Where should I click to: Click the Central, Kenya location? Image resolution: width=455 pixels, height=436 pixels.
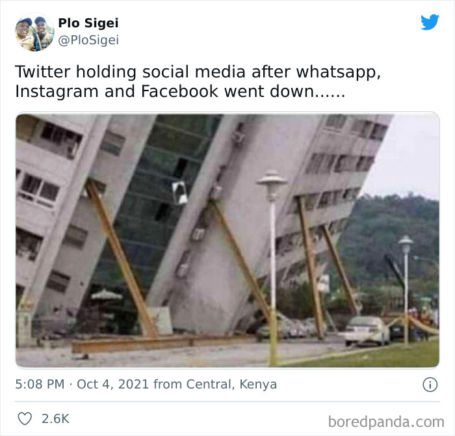point(231,385)
